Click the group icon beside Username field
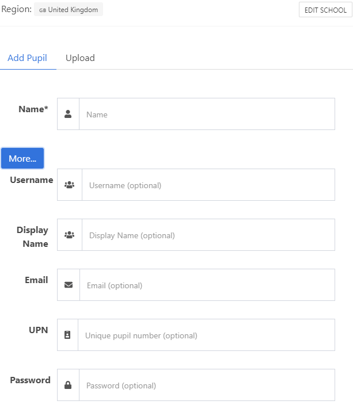Viewport: 353px width, 416px height. click(x=70, y=185)
